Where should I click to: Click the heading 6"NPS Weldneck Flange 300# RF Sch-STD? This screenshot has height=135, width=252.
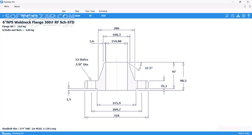point(39,22)
